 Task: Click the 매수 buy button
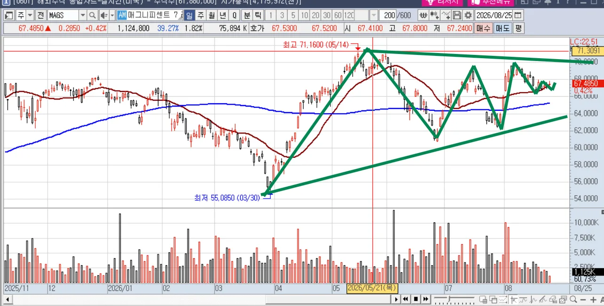point(483,28)
